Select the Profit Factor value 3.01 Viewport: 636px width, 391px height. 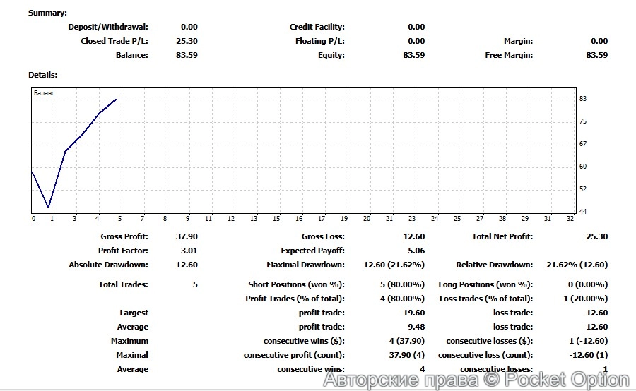click(187, 251)
